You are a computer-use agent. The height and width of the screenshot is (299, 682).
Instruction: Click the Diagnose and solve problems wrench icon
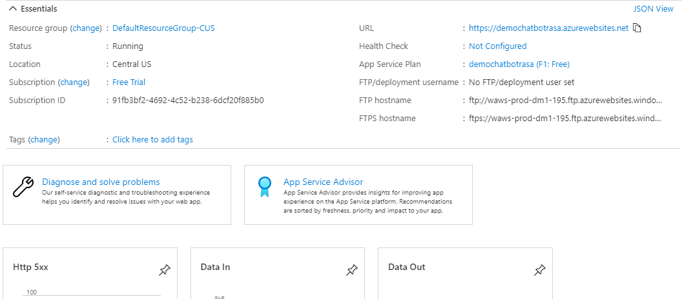(24, 188)
